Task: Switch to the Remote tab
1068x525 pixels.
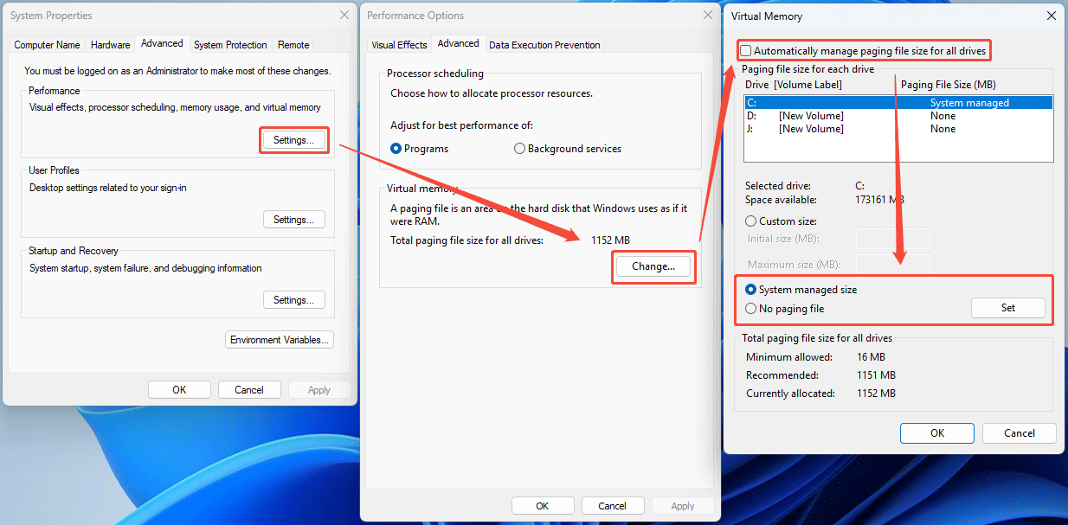Action: coord(293,44)
